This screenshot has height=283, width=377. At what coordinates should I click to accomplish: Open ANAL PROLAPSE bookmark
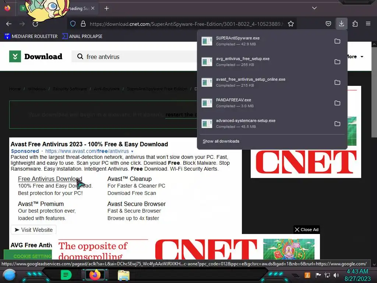click(82, 36)
